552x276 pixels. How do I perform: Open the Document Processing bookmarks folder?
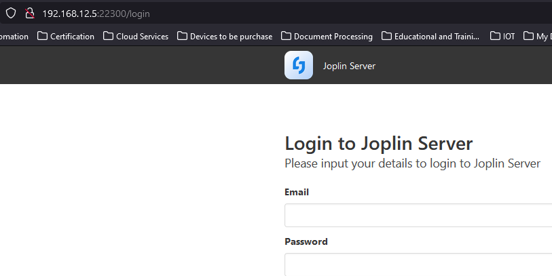pyautogui.click(x=327, y=36)
